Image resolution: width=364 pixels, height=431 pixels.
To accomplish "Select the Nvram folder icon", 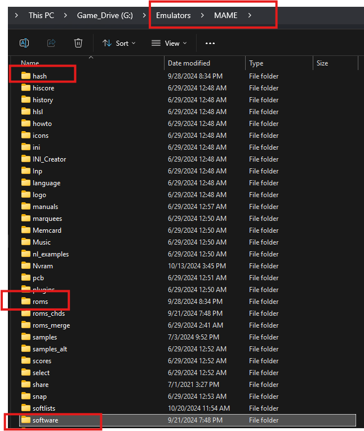I will [x=26, y=265].
